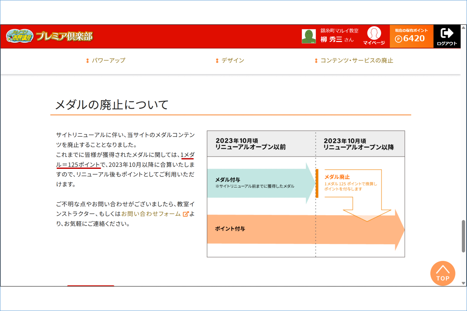Click the プレミア倶楽部 title logo
The width and height of the screenshot is (467, 311).
[x=65, y=36]
